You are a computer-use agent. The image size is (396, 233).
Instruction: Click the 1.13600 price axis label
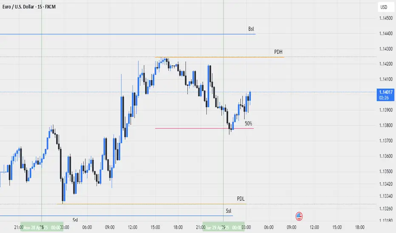point(386,156)
